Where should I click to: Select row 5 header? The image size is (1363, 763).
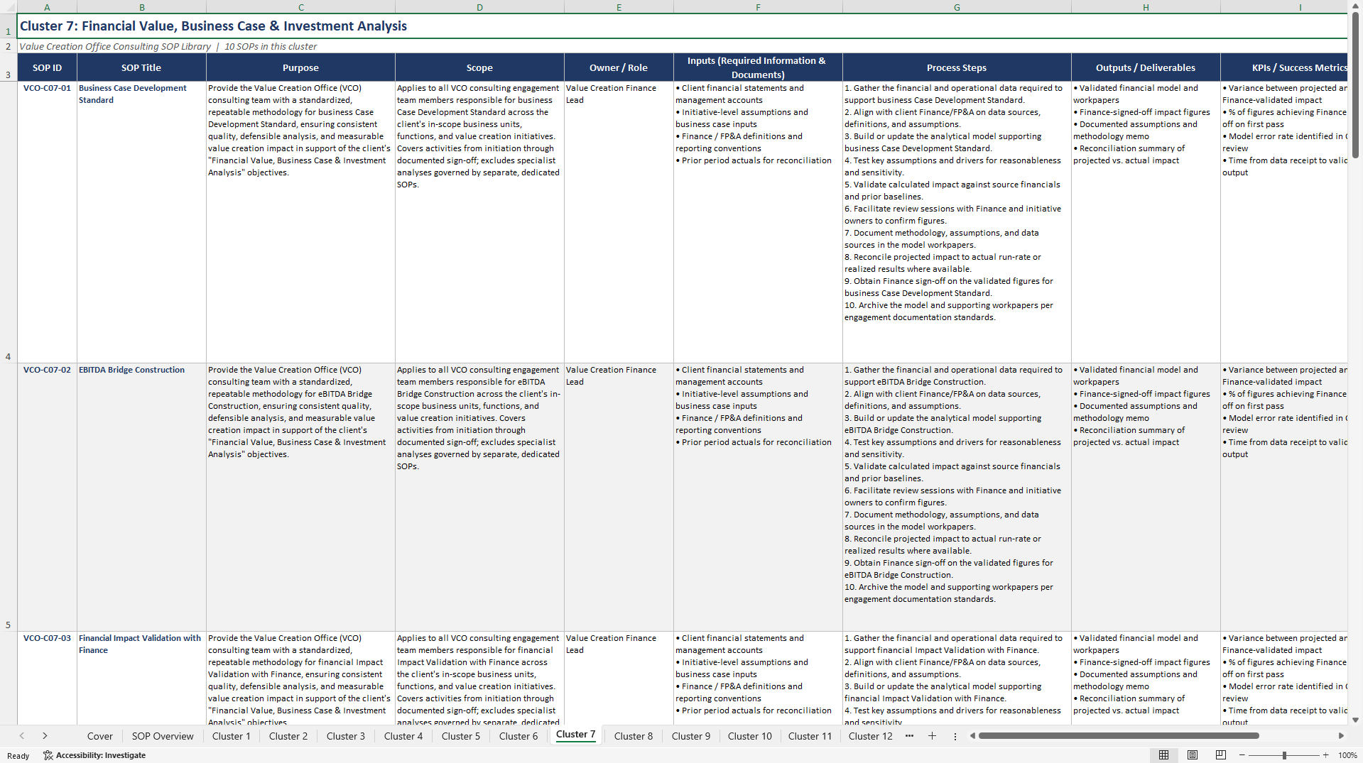point(9,498)
